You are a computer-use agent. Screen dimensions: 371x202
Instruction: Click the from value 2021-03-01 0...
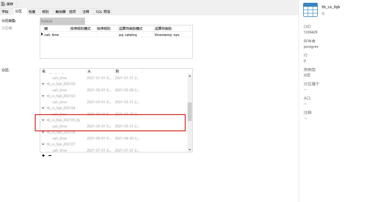(x=99, y=102)
